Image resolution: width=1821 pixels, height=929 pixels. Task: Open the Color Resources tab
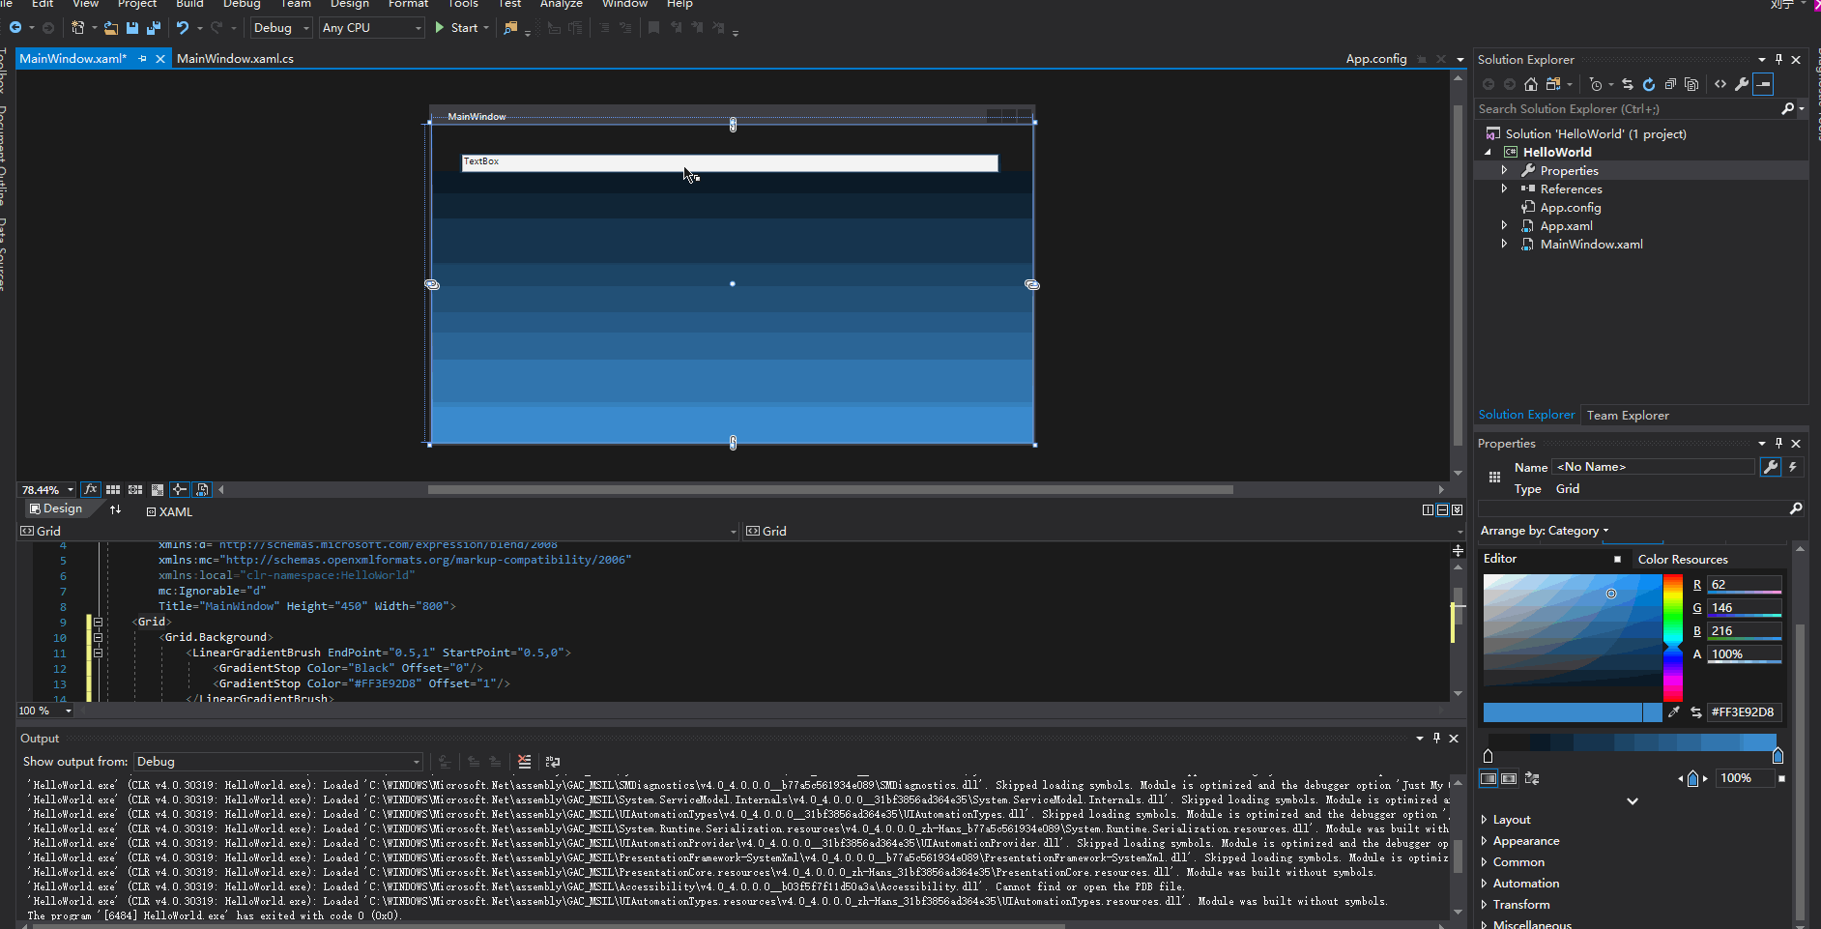(1683, 560)
